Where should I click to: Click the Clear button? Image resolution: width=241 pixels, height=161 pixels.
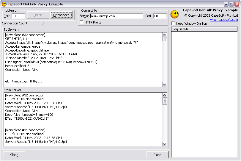tap(14, 155)
